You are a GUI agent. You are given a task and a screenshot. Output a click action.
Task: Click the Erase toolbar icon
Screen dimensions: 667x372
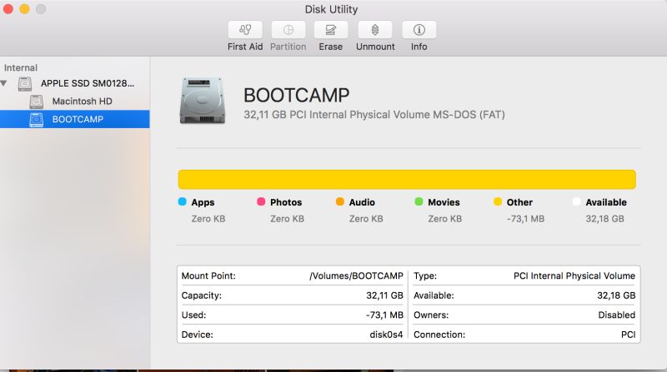click(331, 30)
